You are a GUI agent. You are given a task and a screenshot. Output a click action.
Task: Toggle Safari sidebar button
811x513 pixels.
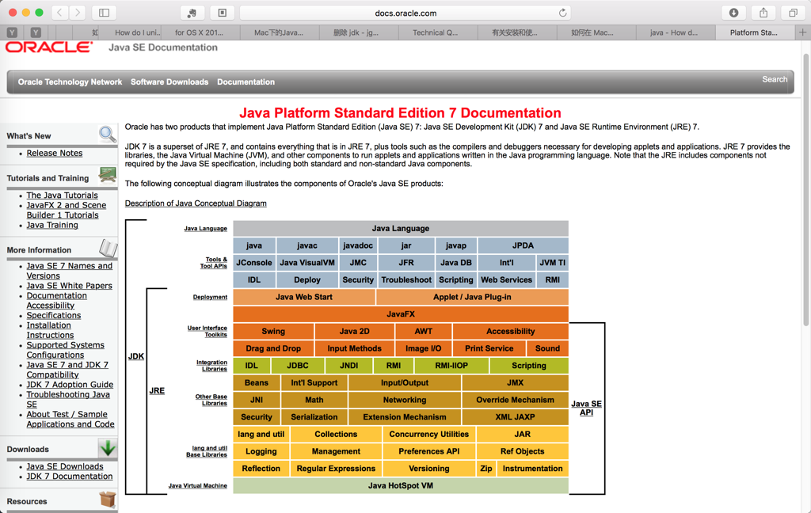click(104, 13)
